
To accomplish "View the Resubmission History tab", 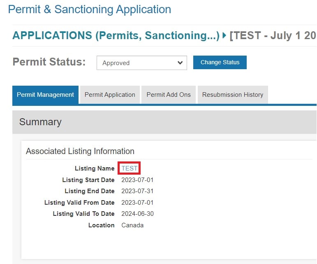I will point(232,95).
